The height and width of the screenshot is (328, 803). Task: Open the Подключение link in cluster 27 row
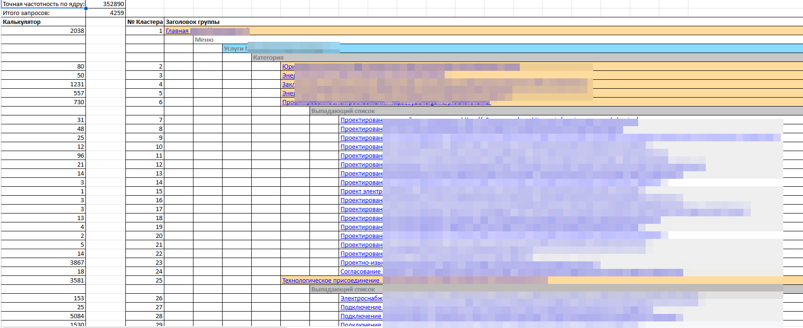361,307
